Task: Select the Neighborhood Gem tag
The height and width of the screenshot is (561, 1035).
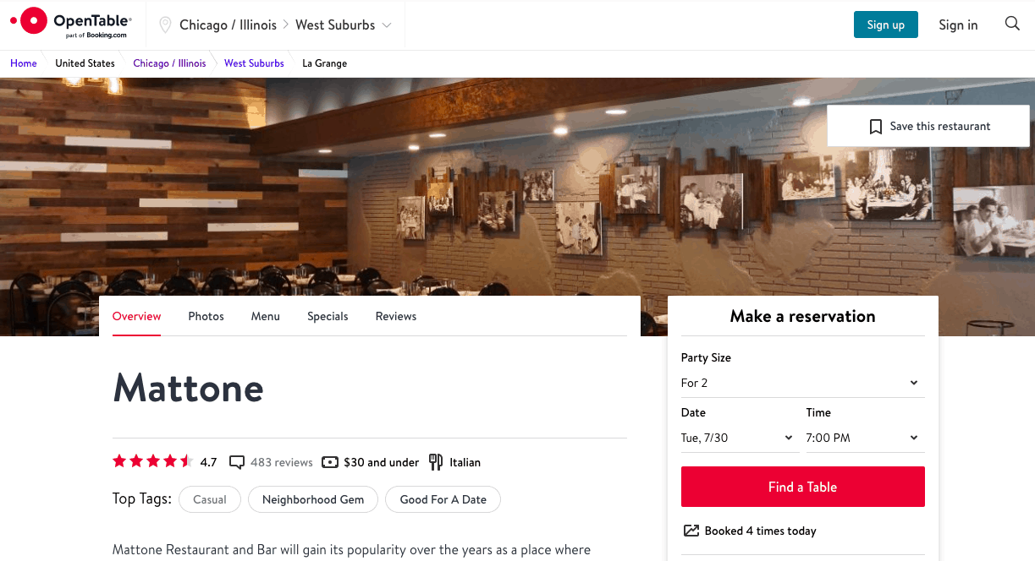Action: coord(313,499)
